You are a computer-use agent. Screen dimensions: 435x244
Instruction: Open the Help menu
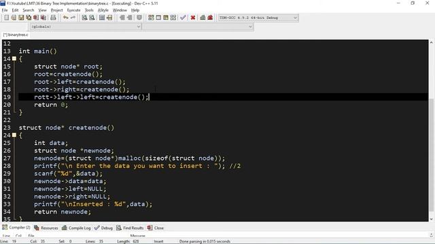(x=135, y=10)
